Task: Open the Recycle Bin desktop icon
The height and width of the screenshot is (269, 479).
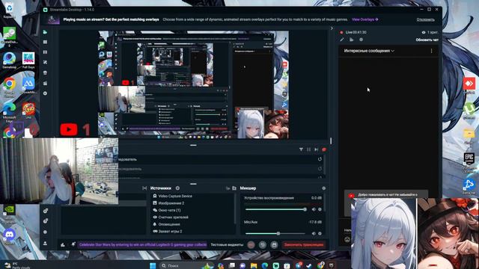Action: click(9, 10)
